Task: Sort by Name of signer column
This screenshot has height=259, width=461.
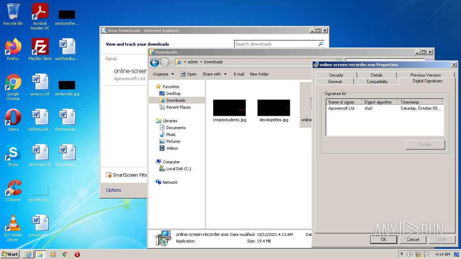Action: pos(344,102)
